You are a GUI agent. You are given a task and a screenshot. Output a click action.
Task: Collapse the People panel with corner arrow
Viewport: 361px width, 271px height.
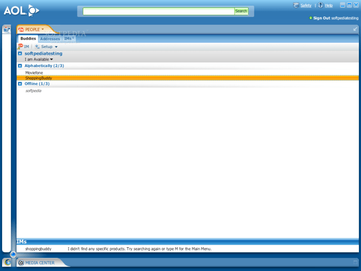click(x=355, y=29)
